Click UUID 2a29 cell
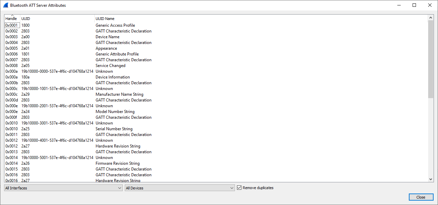 [25, 94]
